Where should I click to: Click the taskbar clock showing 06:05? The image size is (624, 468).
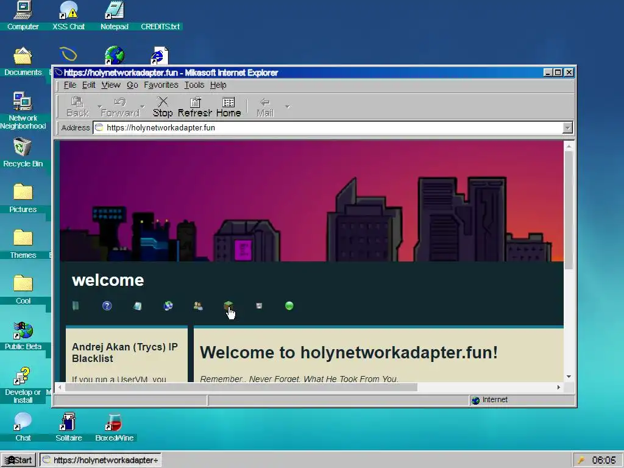point(604,461)
